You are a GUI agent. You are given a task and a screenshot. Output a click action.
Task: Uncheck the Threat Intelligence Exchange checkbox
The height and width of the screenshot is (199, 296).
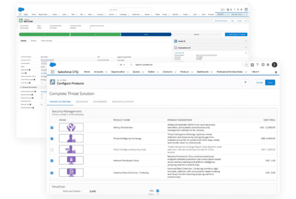52,139
